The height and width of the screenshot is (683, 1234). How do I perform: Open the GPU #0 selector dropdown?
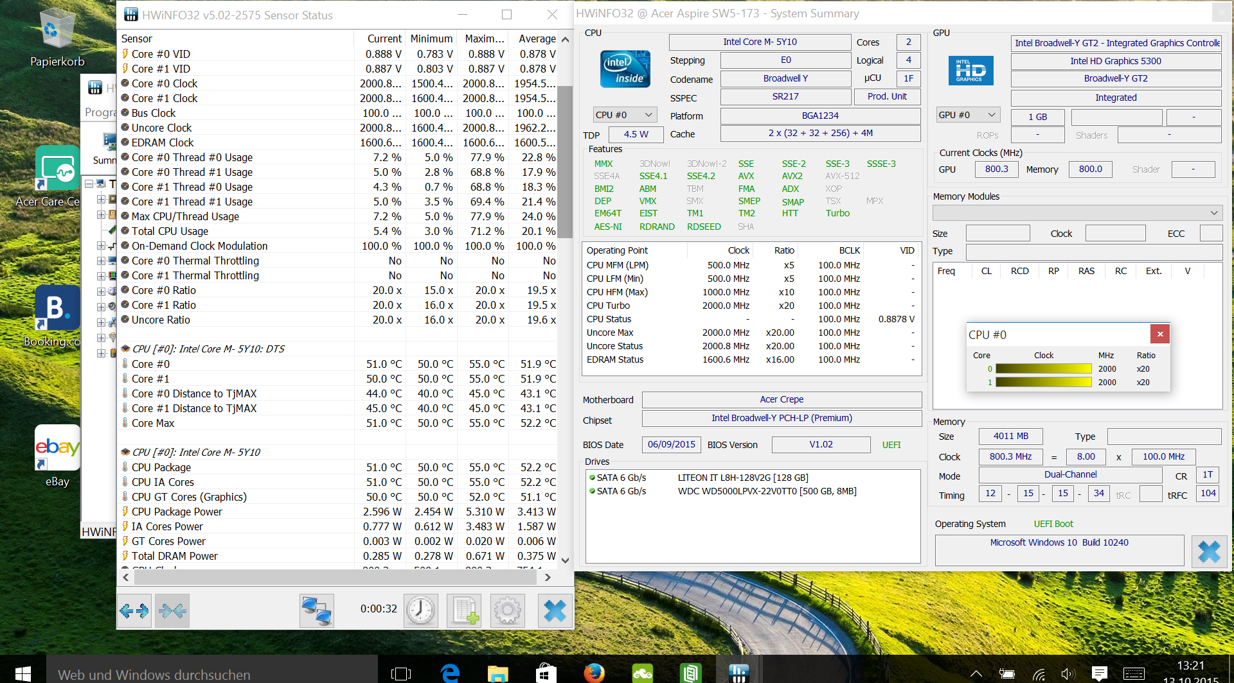[x=968, y=115]
